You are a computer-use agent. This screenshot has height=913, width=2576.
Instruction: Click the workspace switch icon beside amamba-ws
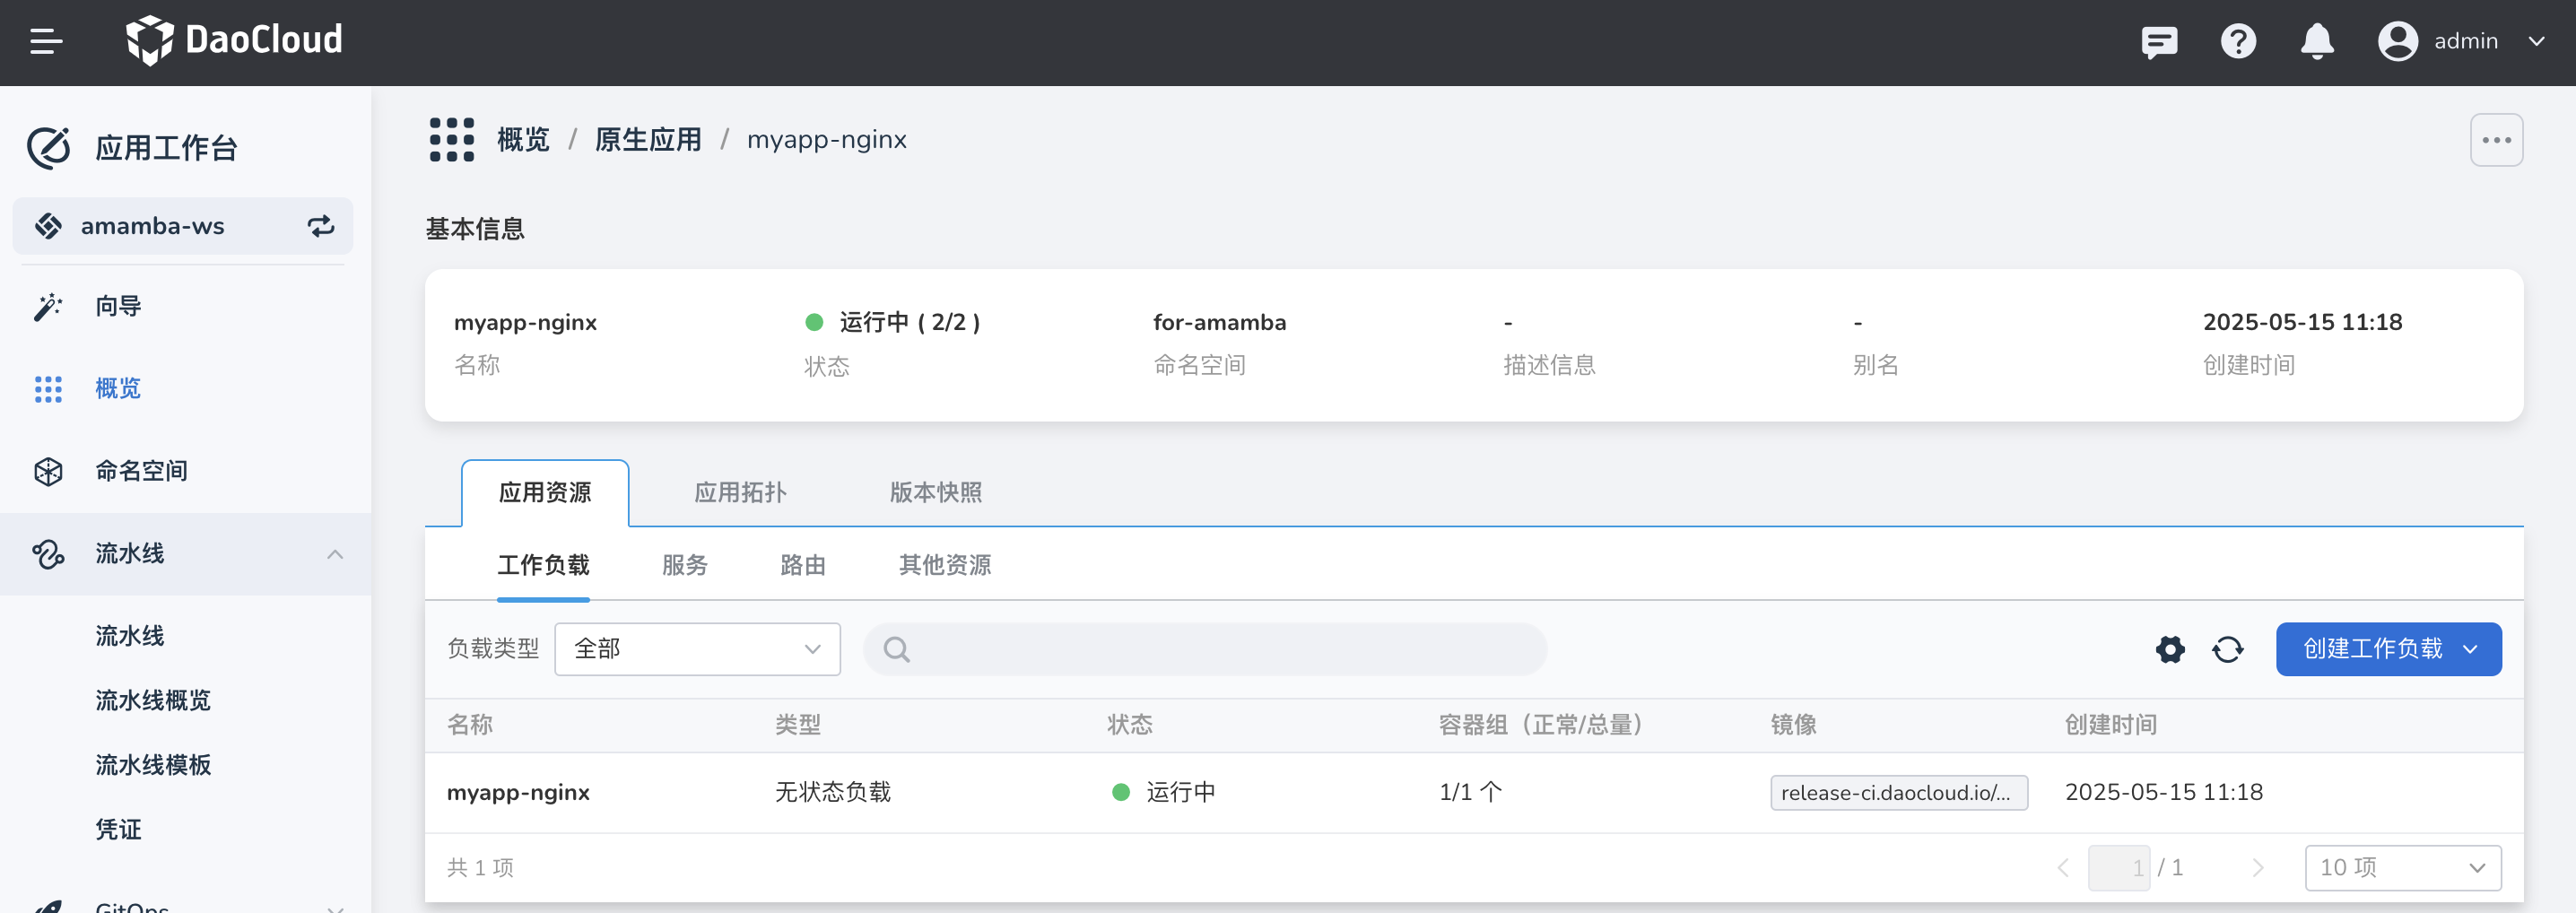[x=320, y=226]
